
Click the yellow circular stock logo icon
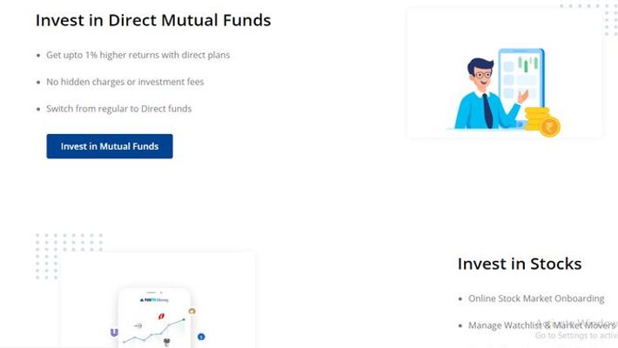(192, 311)
